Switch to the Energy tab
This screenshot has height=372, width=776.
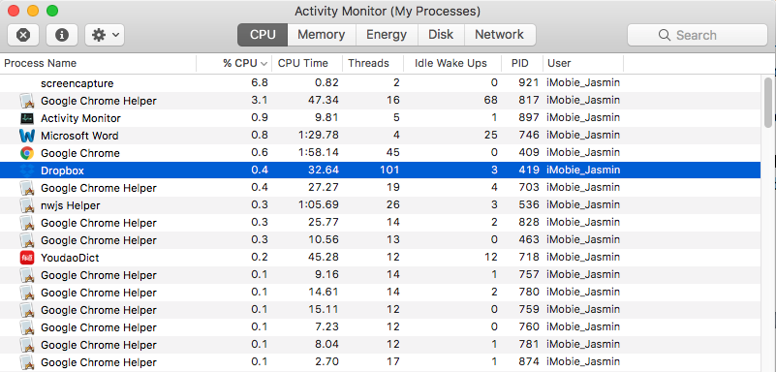[386, 35]
